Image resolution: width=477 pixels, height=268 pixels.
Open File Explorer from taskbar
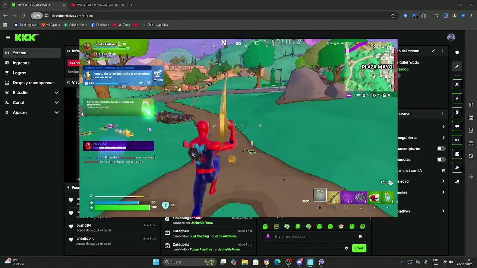(x=244, y=262)
